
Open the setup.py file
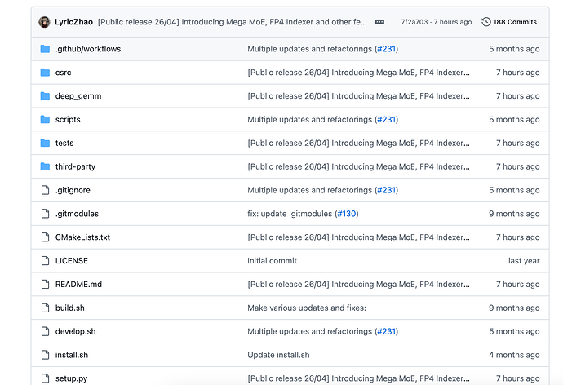click(x=72, y=378)
